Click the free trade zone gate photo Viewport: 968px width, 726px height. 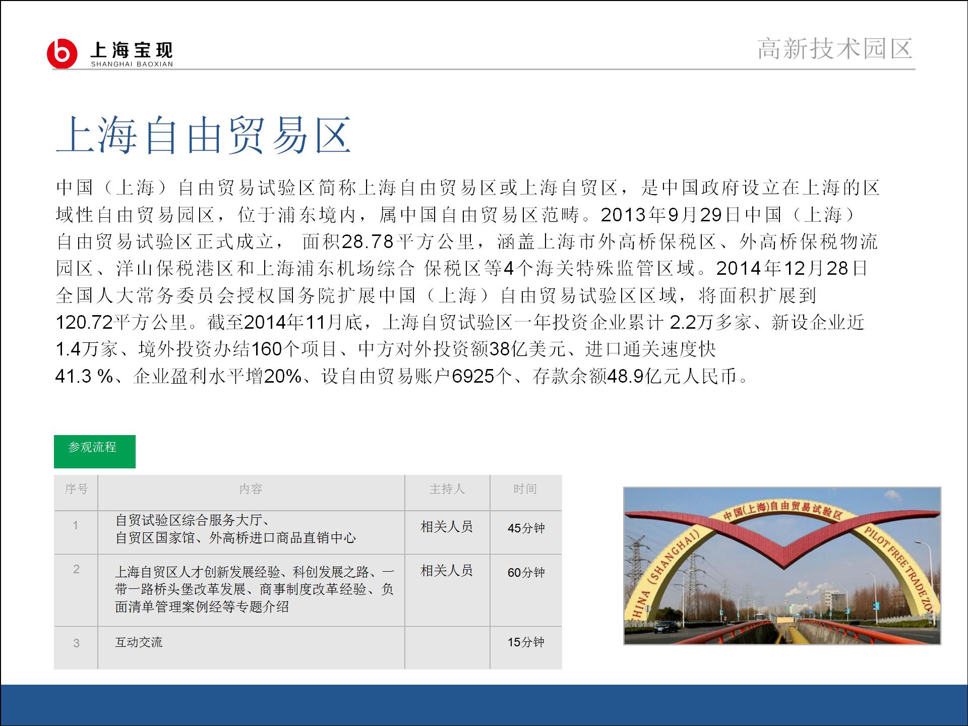tap(782, 566)
